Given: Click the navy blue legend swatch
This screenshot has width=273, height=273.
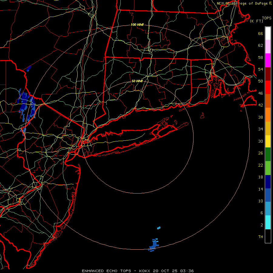Looking at the screenshot, I should click(268, 182).
